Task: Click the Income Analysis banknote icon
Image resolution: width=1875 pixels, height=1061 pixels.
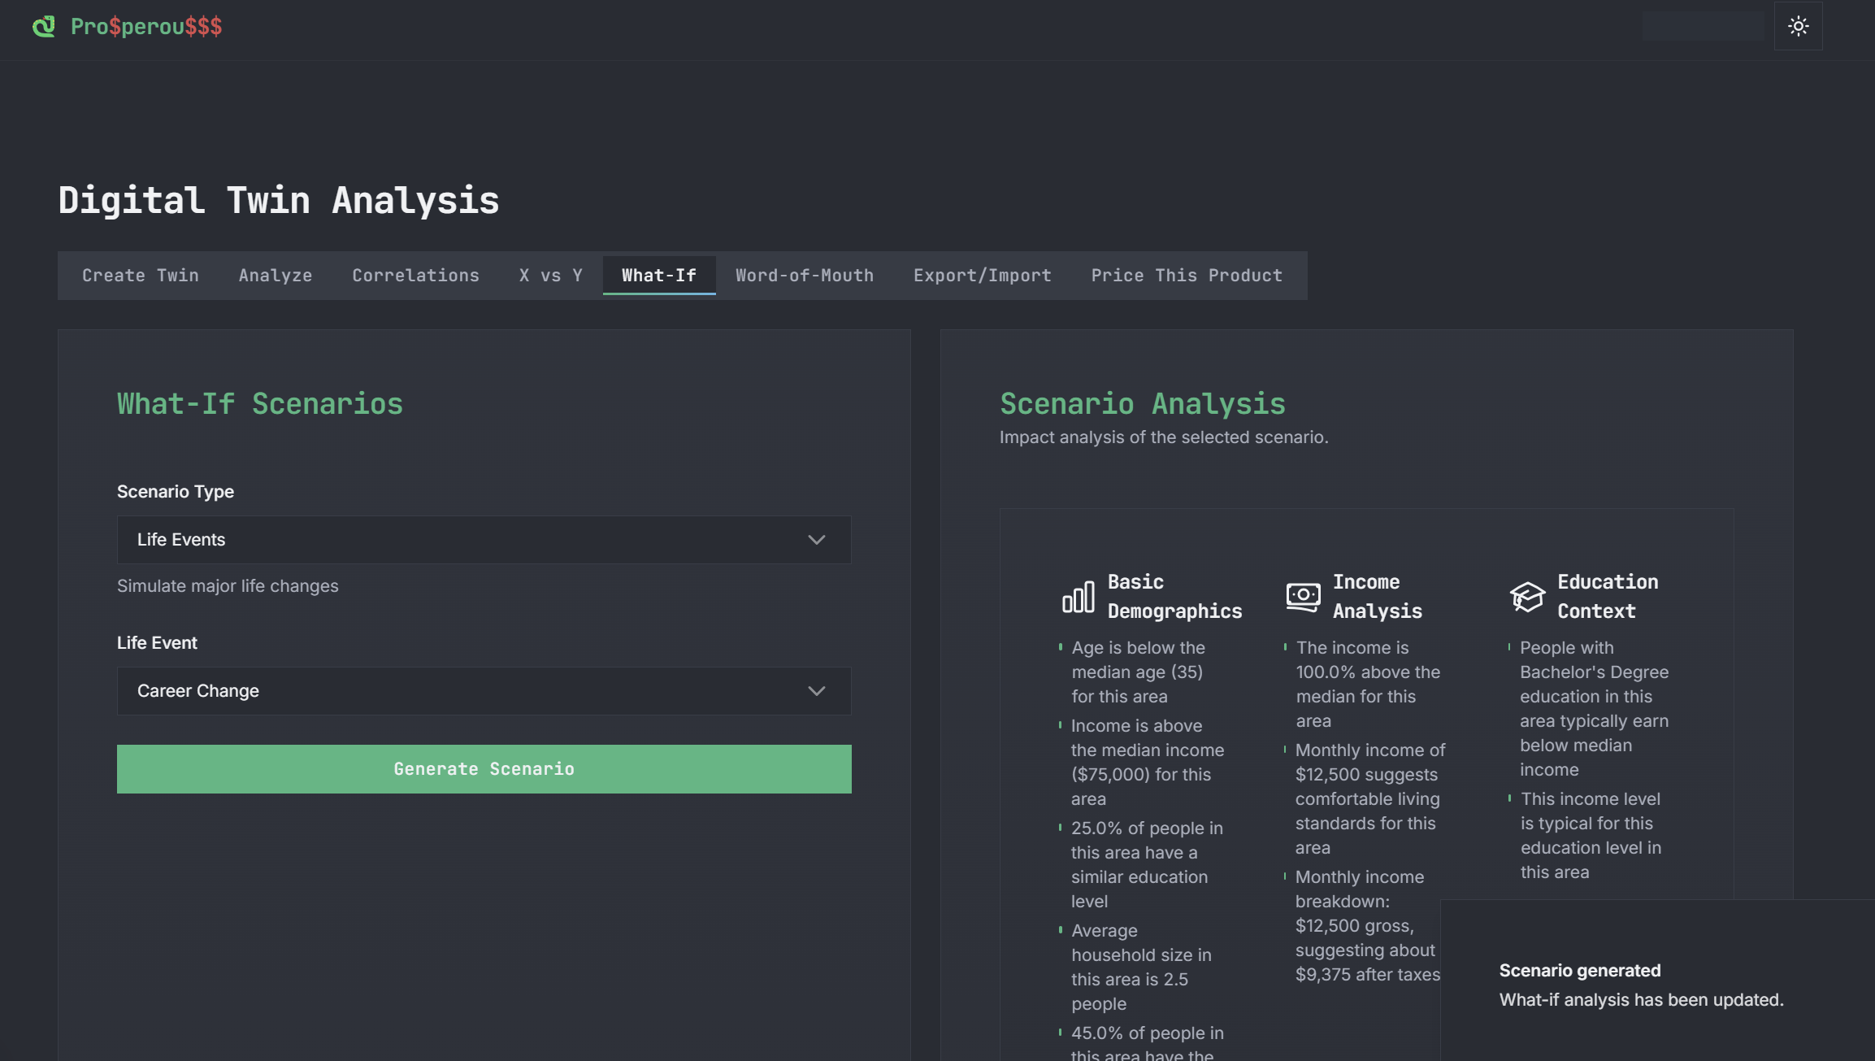Action: click(1303, 597)
